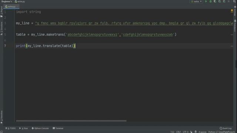
Task: Toggle the read-only lock icon in status bar
Action: coord(191,132)
